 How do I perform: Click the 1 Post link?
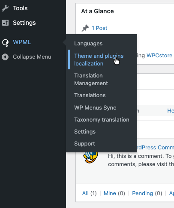pos(99,28)
